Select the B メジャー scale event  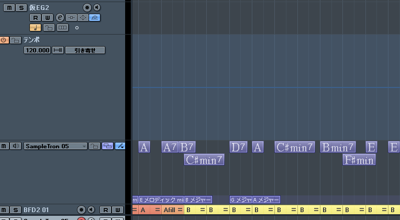point(198,200)
